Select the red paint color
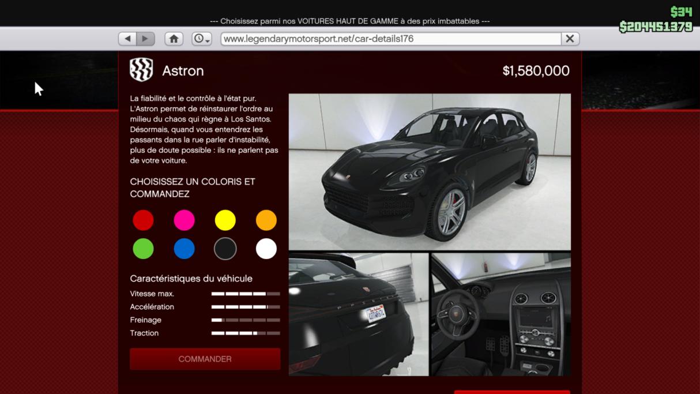 point(143,220)
